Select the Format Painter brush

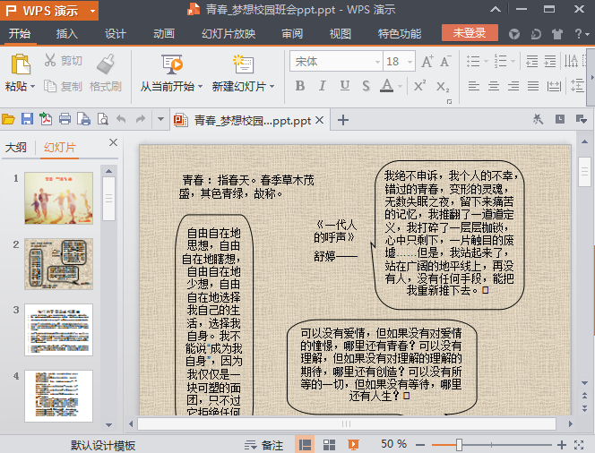pyautogui.click(x=106, y=64)
